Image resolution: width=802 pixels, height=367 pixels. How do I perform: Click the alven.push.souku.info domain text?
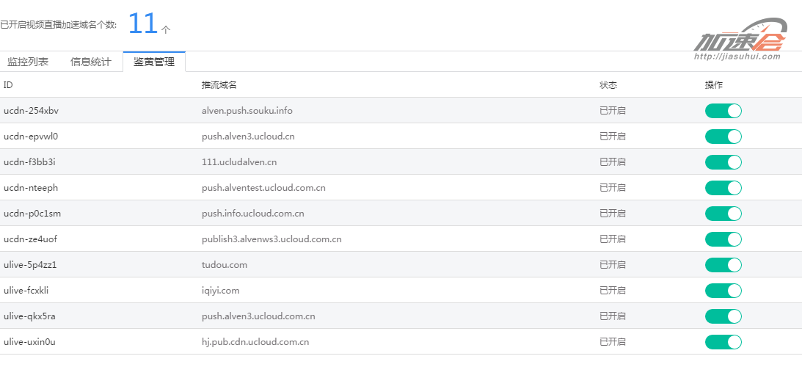[247, 111]
